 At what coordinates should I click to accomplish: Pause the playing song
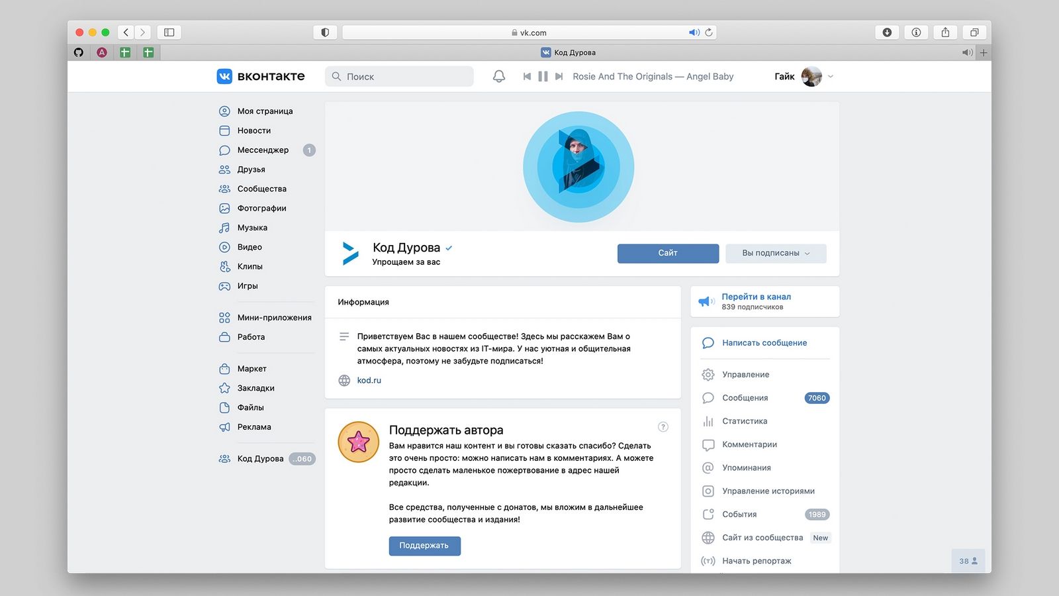click(543, 76)
